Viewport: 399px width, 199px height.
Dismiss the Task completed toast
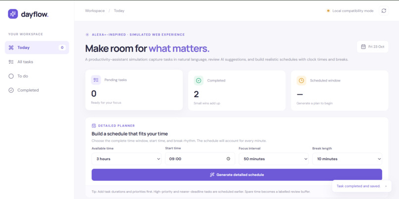(386, 186)
